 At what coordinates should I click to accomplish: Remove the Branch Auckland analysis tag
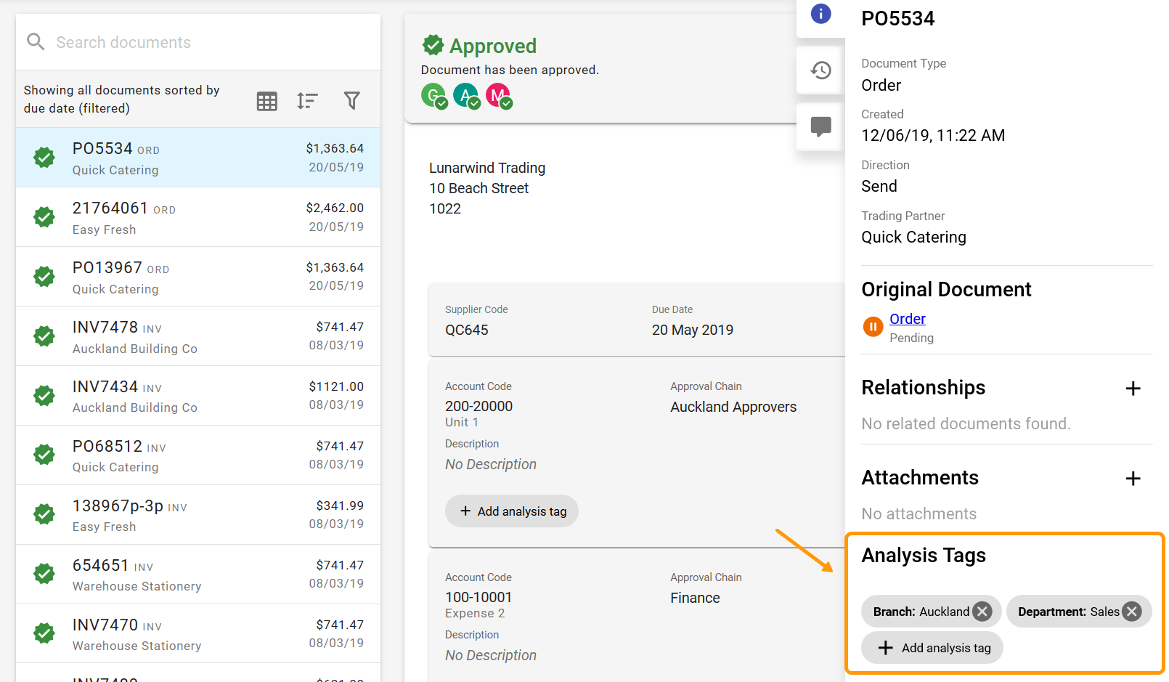(982, 612)
